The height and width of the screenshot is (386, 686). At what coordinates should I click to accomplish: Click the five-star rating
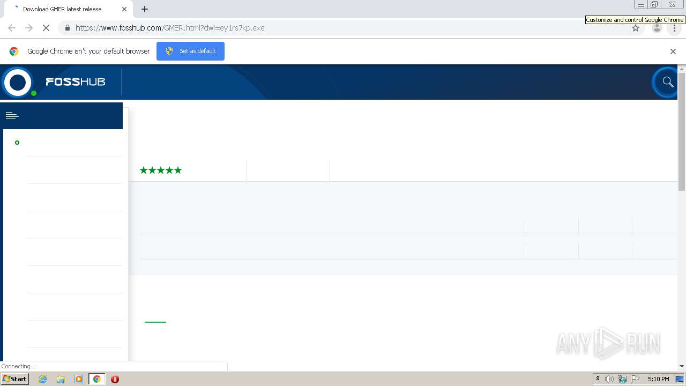pyautogui.click(x=161, y=170)
